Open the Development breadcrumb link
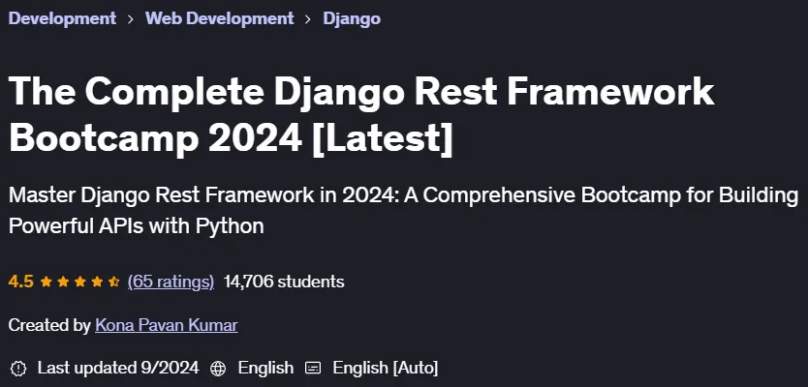Screen dimensions: 808x387 tap(62, 18)
